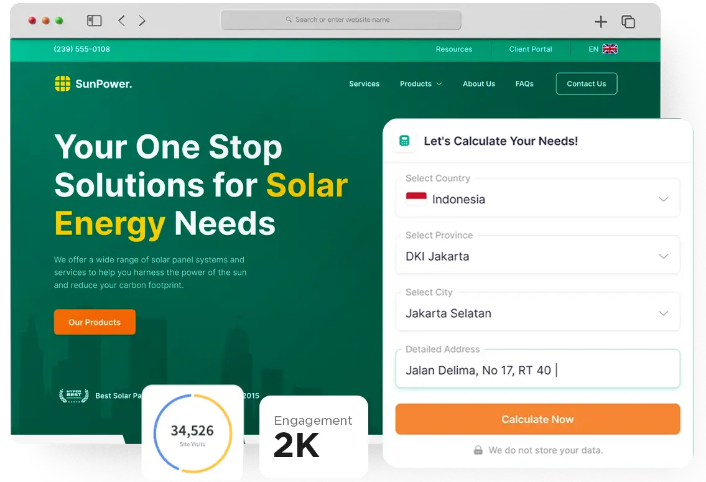Click the Indonesia flag icon
Image resolution: width=706 pixels, height=482 pixels.
pyautogui.click(x=416, y=199)
